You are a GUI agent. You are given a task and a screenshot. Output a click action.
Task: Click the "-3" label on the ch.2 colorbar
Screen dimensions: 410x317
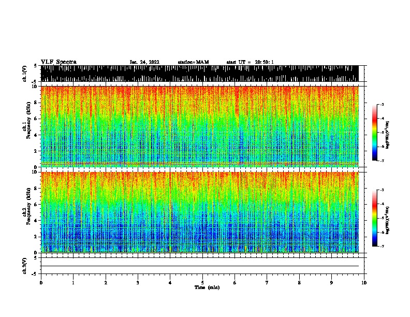pyautogui.click(x=382, y=190)
